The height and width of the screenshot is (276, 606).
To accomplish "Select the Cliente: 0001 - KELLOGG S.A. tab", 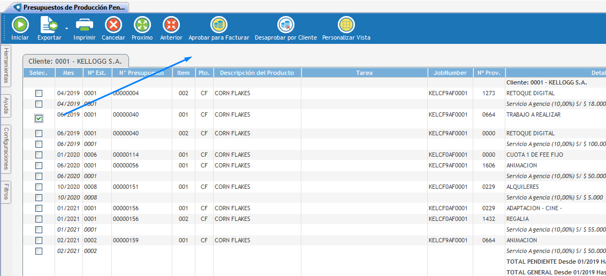I will click(x=75, y=61).
